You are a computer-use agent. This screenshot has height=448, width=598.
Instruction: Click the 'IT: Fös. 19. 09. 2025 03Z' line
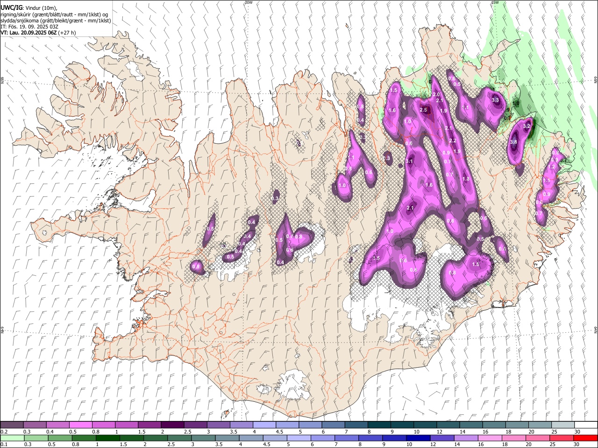coord(29,27)
